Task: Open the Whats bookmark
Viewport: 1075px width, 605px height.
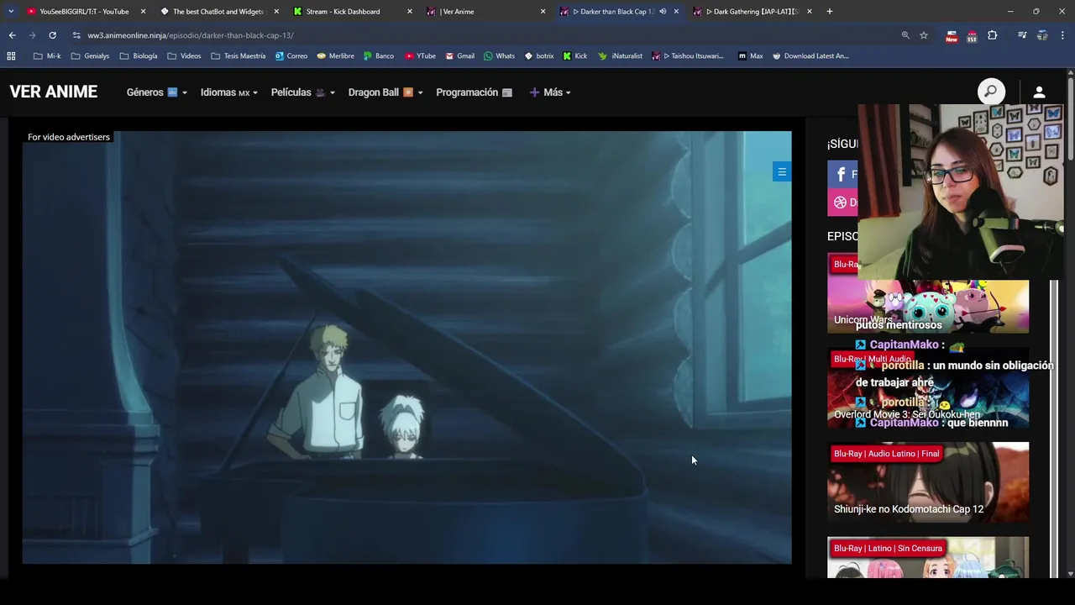Action: [499, 56]
